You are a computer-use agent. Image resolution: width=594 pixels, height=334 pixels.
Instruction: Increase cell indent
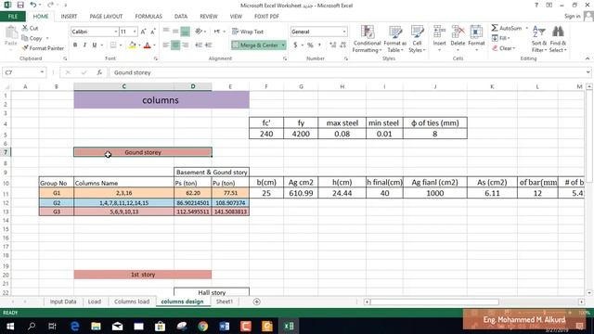tap(208, 45)
